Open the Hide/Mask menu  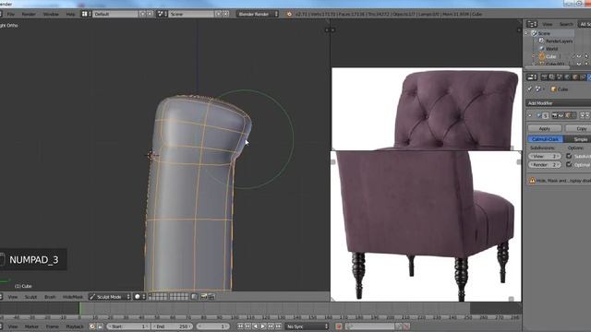point(73,297)
